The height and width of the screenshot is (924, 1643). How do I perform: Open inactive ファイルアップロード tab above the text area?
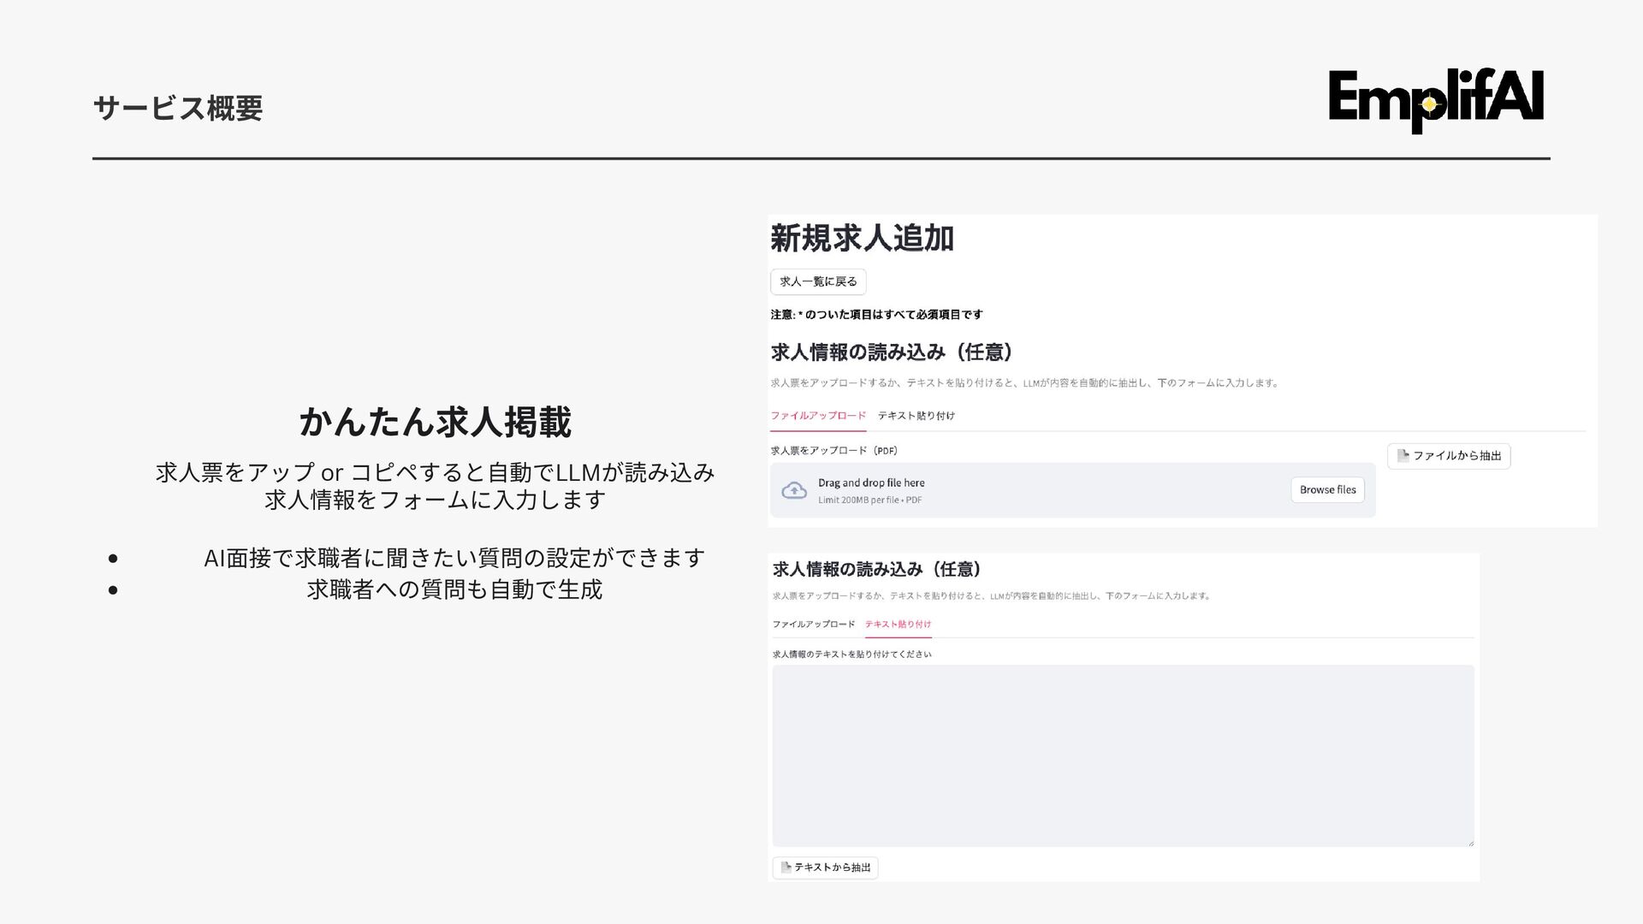813,625
